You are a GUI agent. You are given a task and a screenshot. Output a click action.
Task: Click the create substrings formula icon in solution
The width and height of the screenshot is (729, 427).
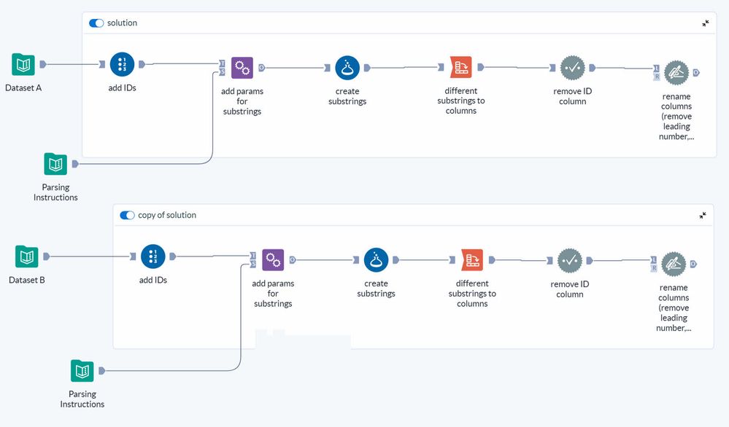pyautogui.click(x=347, y=68)
